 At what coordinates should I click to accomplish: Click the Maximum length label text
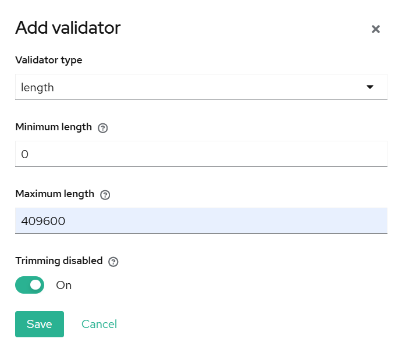click(x=55, y=194)
